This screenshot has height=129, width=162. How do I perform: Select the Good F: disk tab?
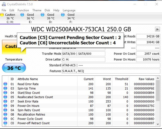pos(71,18)
